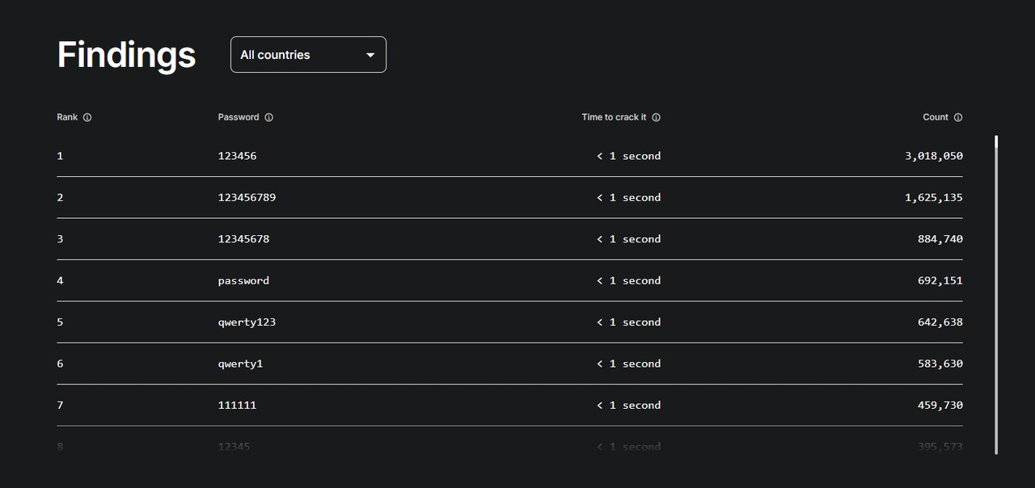
Task: Click the dropdown arrow in country selector
Action: [370, 55]
